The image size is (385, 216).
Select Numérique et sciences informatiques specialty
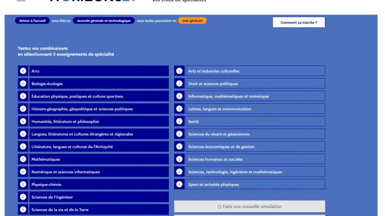[98, 172]
